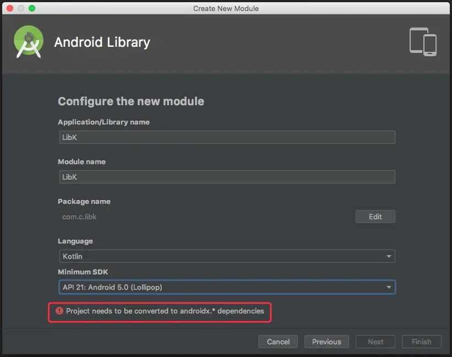Screen dimensions: 452x357
Task: Click the 'Module name' label
Action: point(81,162)
